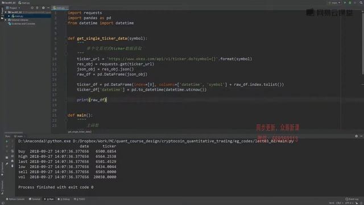Open the Terminal tool window tab

point(34,199)
